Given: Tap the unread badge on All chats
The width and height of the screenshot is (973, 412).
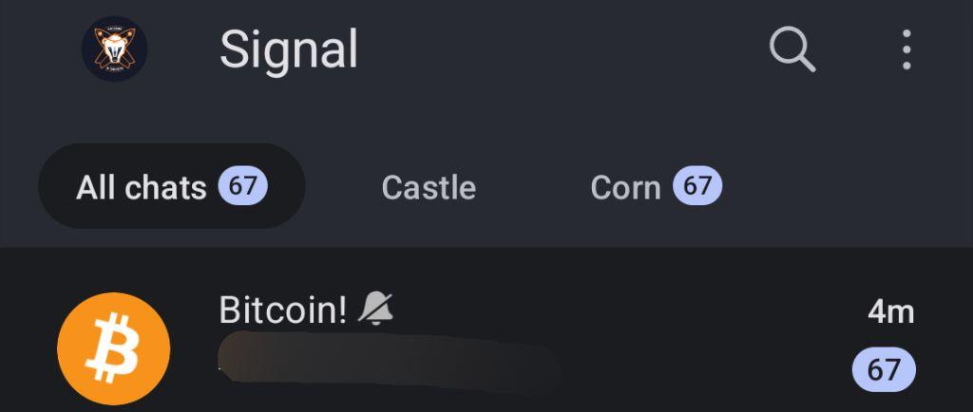Looking at the screenshot, I should [242, 186].
